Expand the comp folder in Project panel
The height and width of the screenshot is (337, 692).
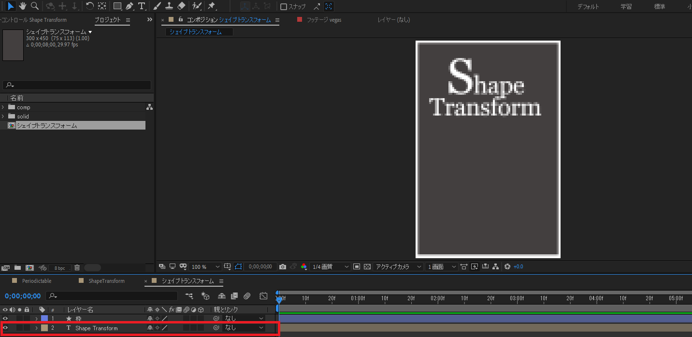pyautogui.click(x=3, y=107)
